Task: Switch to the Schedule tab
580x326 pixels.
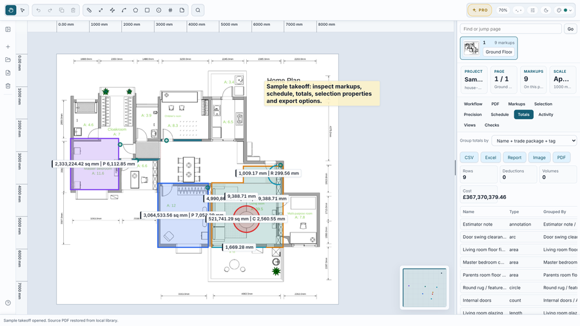Action: [499, 115]
